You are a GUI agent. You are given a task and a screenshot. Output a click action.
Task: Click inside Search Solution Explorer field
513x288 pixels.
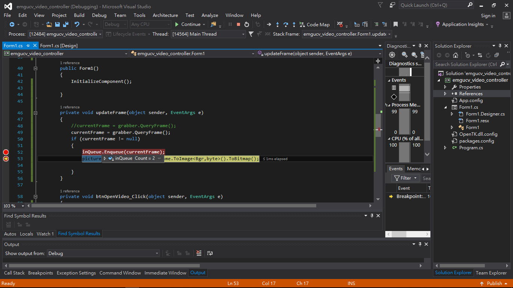(466, 64)
